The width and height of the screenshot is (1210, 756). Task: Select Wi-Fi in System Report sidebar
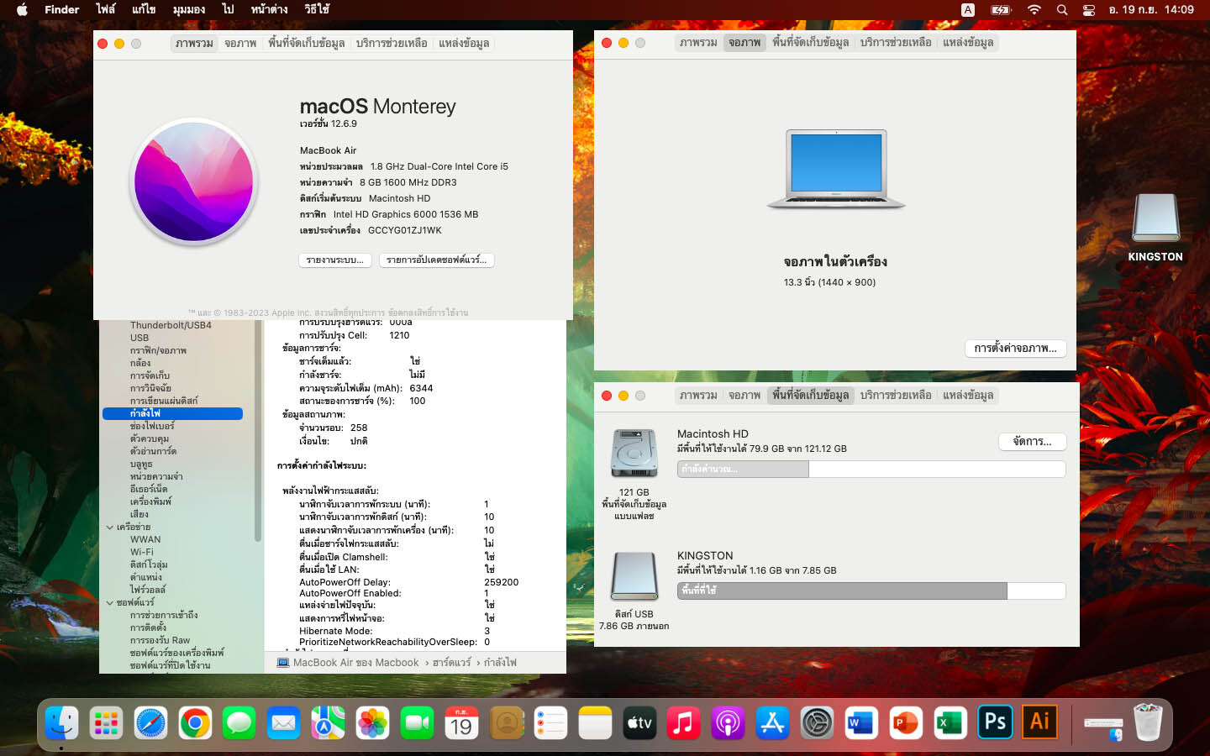pos(142,552)
